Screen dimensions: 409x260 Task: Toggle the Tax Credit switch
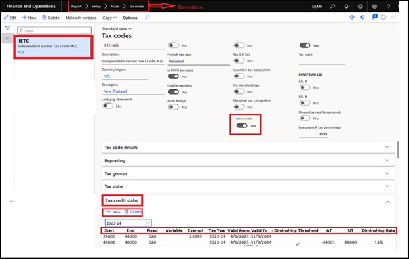pos(242,125)
